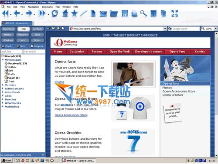Click the envelope Mail icon in toolbar

point(103,14)
